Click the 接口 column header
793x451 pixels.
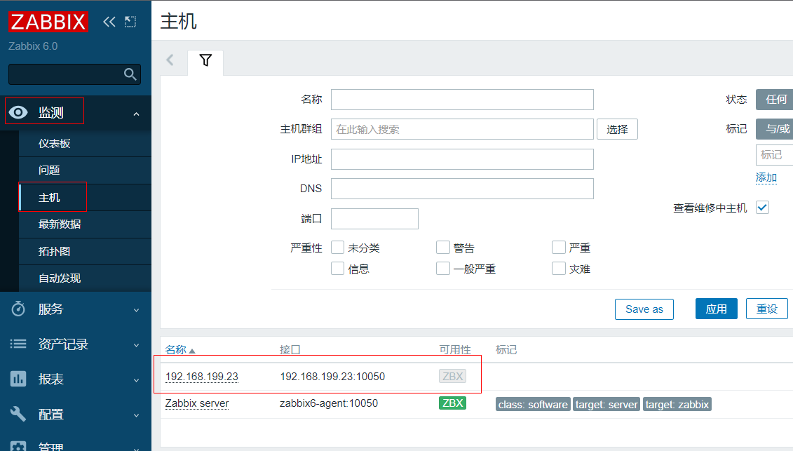[290, 350]
